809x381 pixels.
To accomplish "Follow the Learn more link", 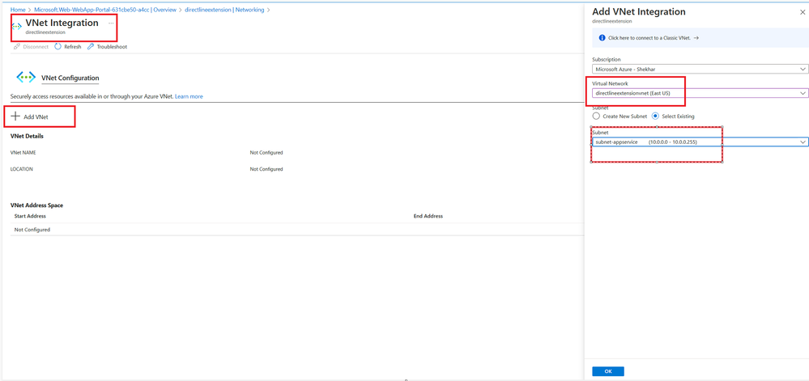I will tap(189, 96).
